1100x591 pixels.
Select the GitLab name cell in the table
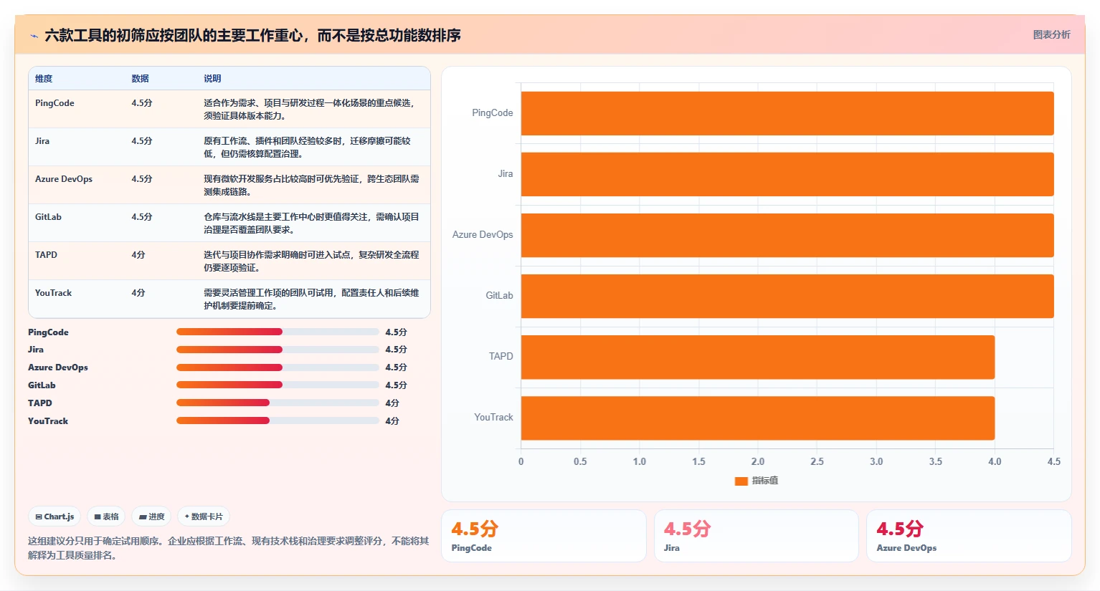pos(48,217)
